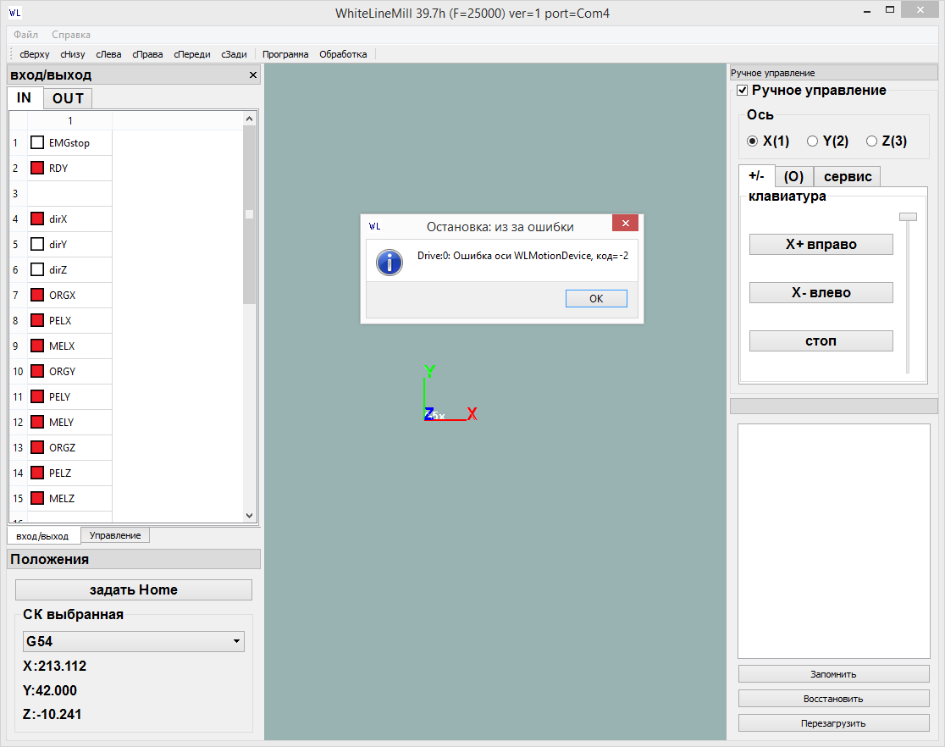The width and height of the screenshot is (945, 747).
Task: Click the Восстановить button
Action: pyautogui.click(x=833, y=699)
